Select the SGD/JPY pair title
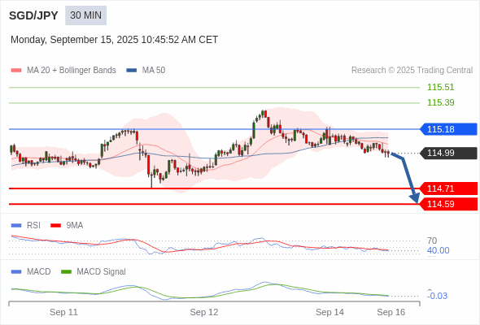480x325 pixels. point(33,15)
